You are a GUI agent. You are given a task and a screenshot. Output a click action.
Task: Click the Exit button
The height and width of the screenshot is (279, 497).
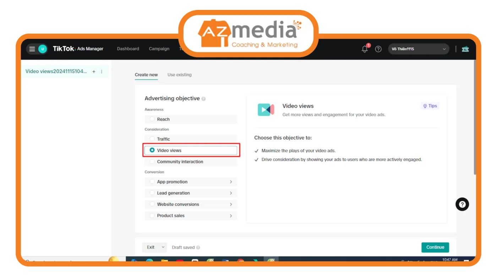click(x=151, y=247)
